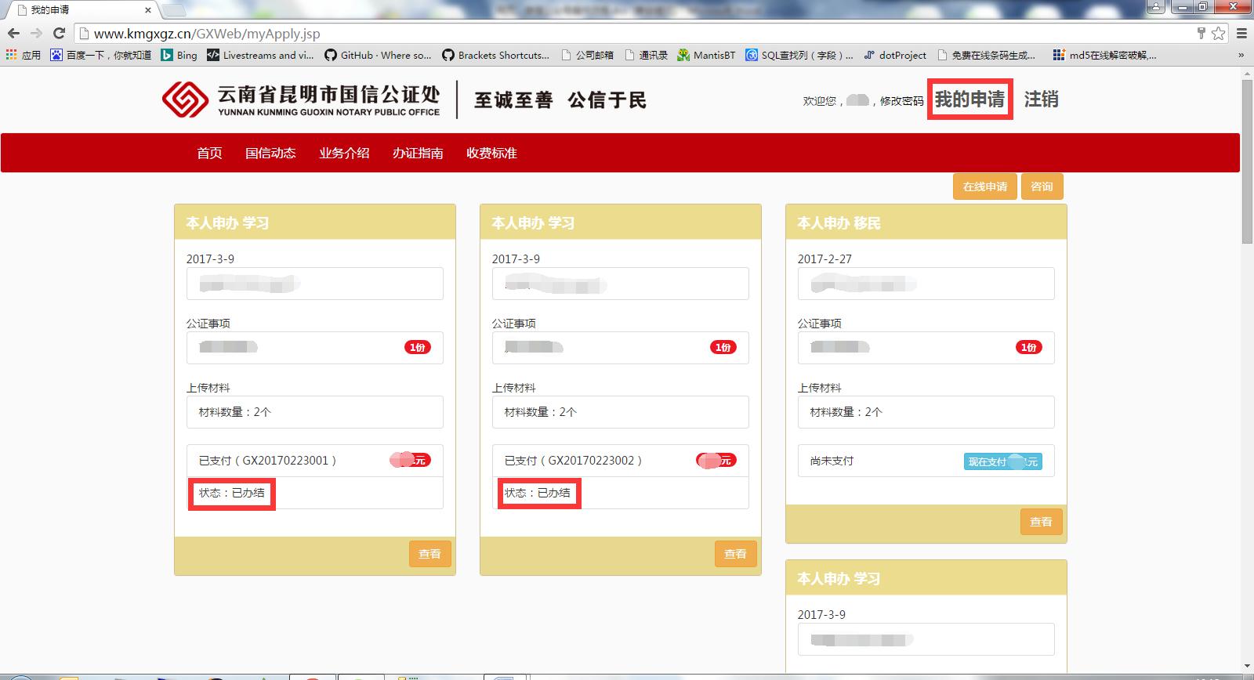Viewport: 1254px width, 680px height.
Task: Click 现在支付 on the unpaid application
Action: pyautogui.click(x=1002, y=461)
